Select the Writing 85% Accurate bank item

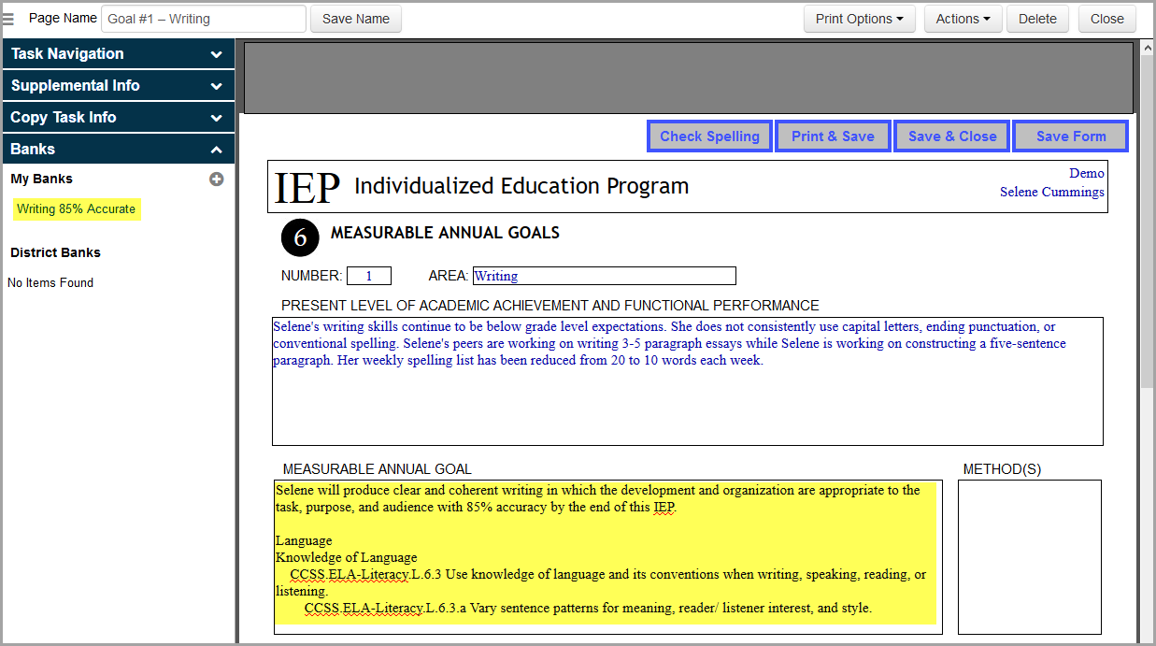coord(77,209)
